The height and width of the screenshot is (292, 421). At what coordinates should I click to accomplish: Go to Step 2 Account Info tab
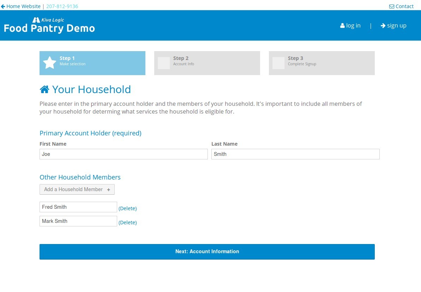click(207, 63)
